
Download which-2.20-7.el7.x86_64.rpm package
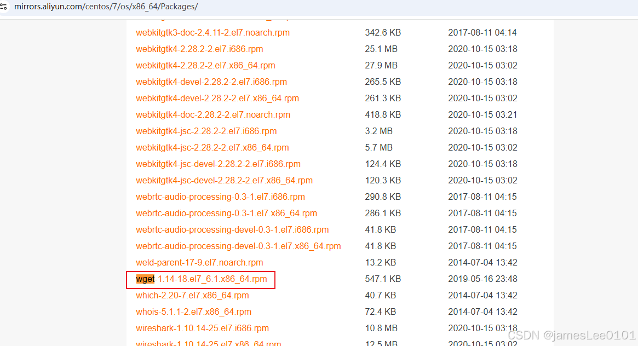point(192,296)
